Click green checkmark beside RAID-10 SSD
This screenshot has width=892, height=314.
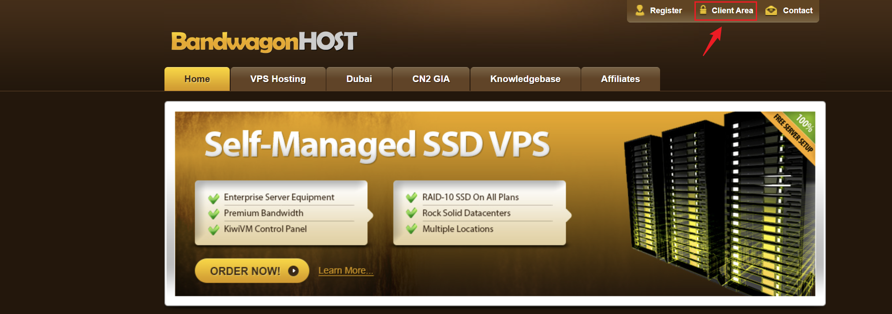click(411, 198)
